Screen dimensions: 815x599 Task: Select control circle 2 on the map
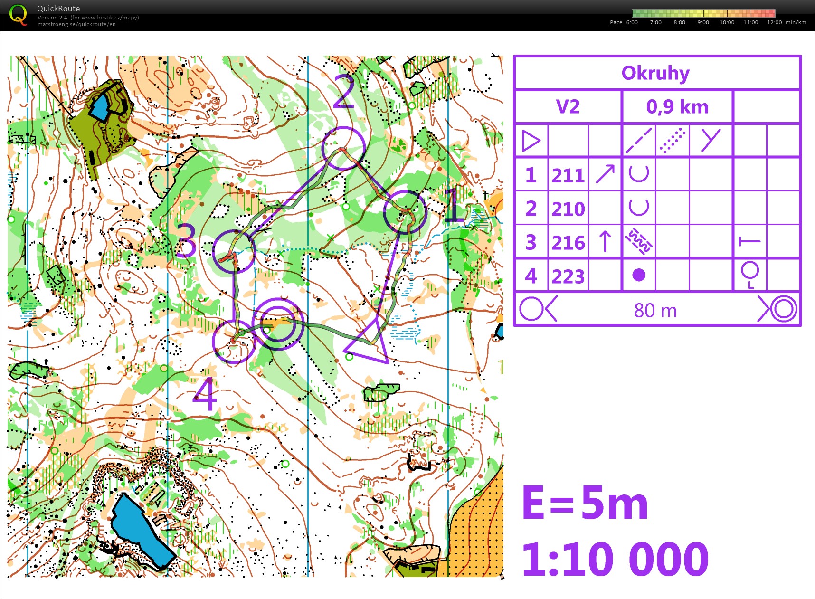pyautogui.click(x=343, y=148)
